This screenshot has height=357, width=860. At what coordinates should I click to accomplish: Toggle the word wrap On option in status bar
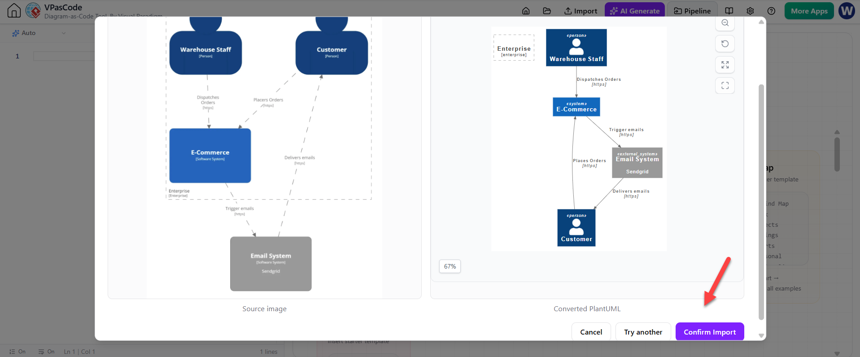tap(46, 352)
